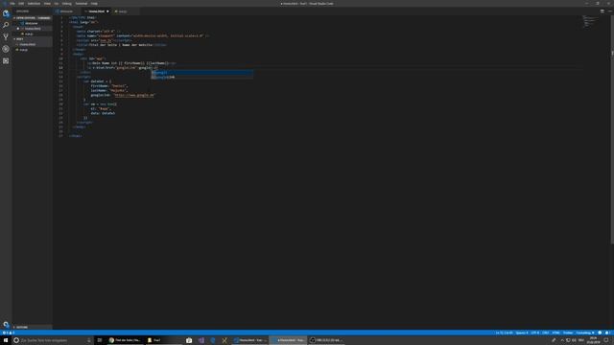Open the File menu

click(12, 4)
